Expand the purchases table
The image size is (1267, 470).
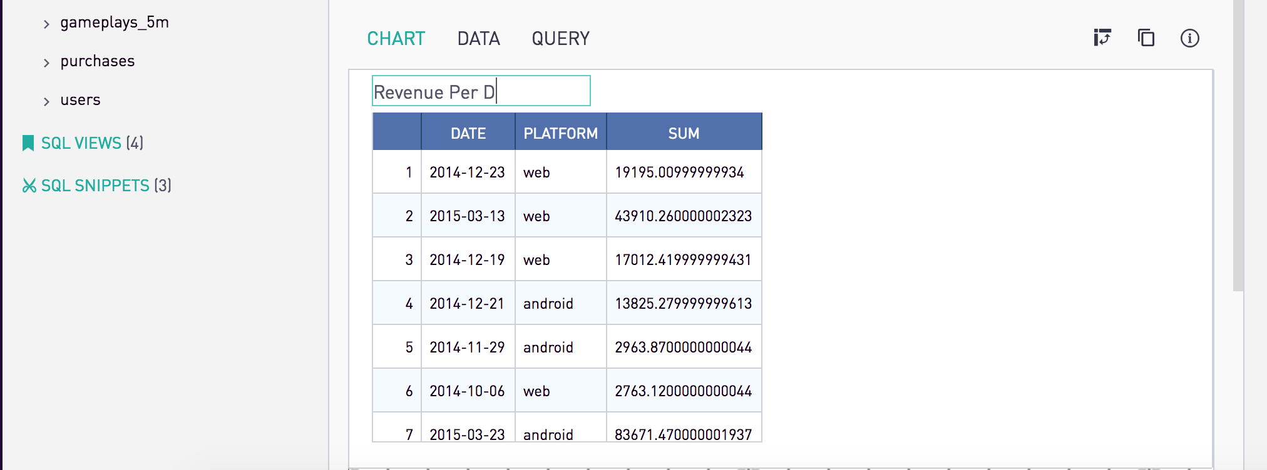pos(46,62)
